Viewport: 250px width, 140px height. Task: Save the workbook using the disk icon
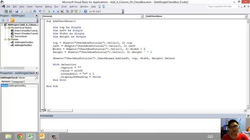coord(17,11)
